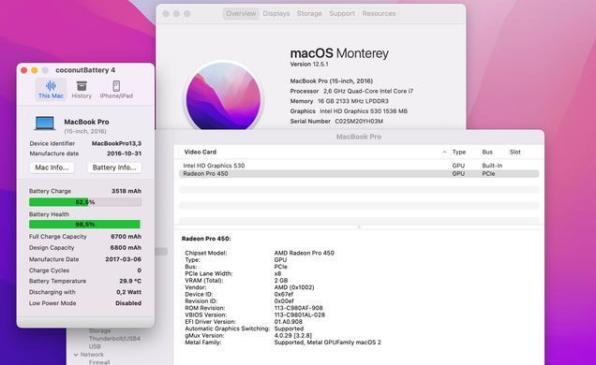Click Chipset Model AMD Radeon Pro 450
Image resolution: width=596 pixels, height=365 pixels.
pos(304,253)
